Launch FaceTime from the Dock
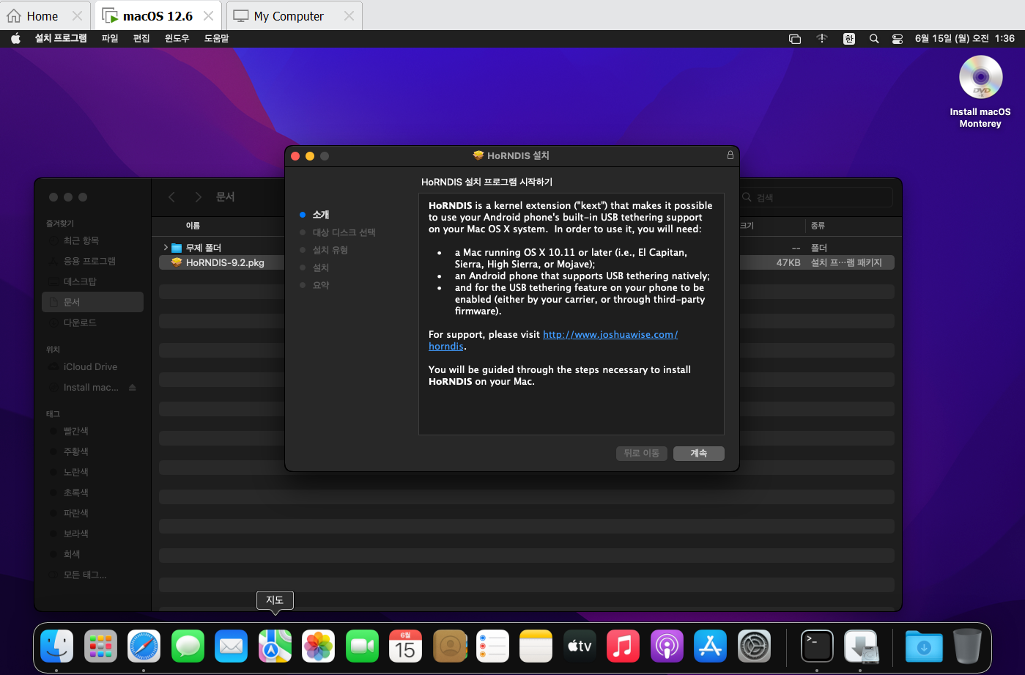The width and height of the screenshot is (1025, 675). tap(362, 646)
